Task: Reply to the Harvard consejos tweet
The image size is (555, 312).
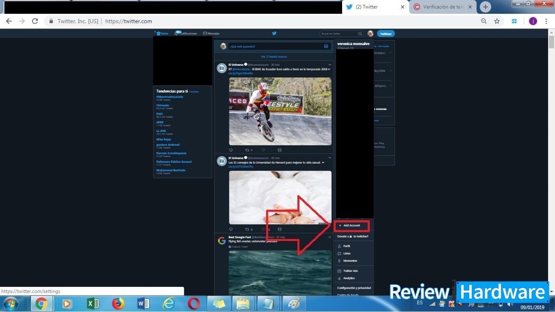Action: pos(231,229)
